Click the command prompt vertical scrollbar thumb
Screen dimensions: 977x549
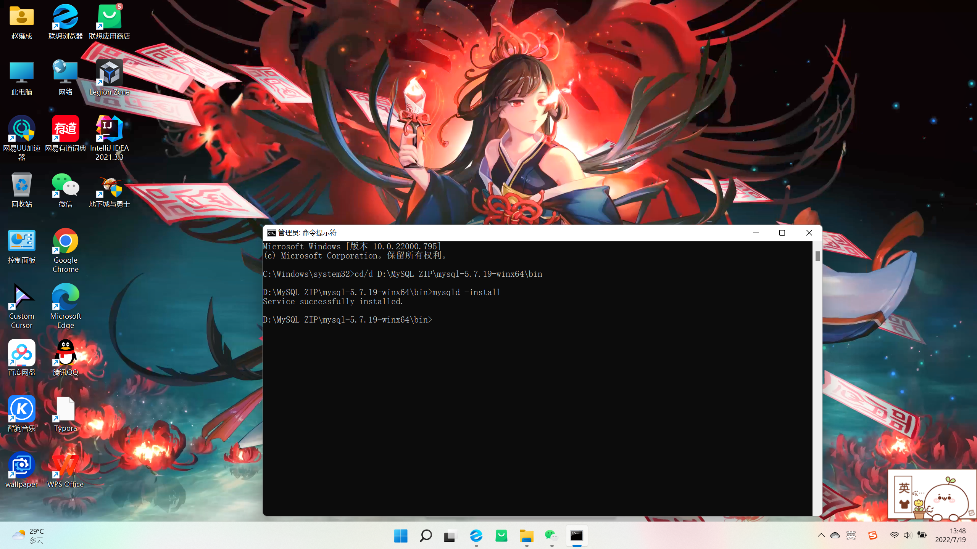click(x=817, y=256)
